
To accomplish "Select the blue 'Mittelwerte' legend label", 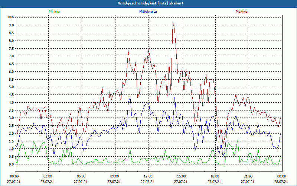I will [x=148, y=12].
